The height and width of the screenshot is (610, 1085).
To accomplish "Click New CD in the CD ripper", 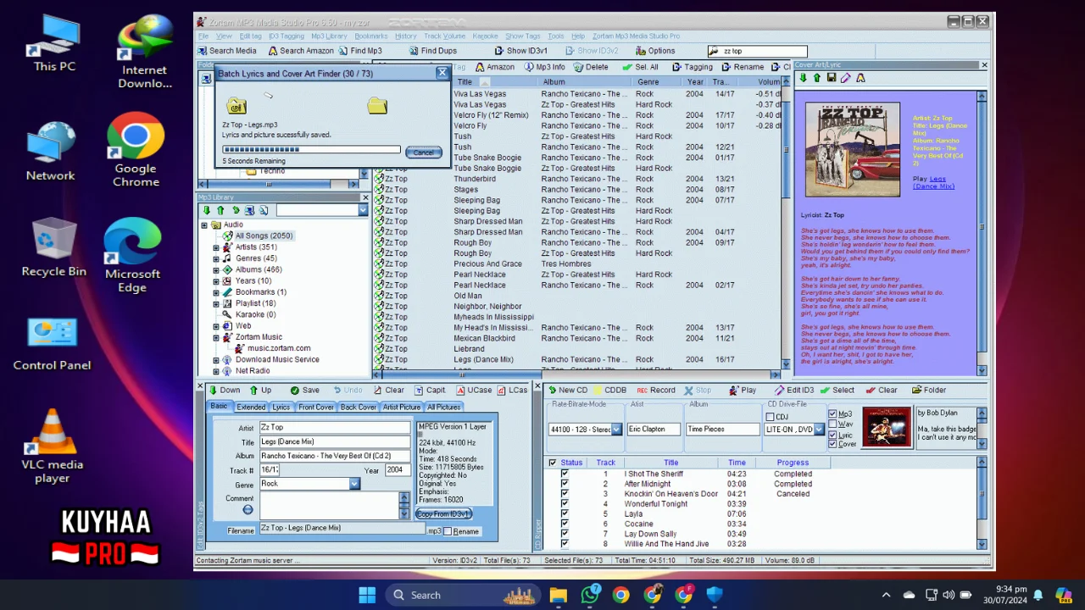I will pos(567,391).
